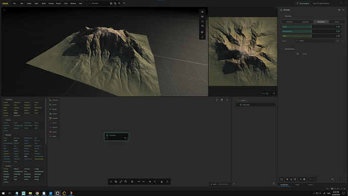Open the Window menu
This screenshot has height=196, width=348.
[73, 4]
